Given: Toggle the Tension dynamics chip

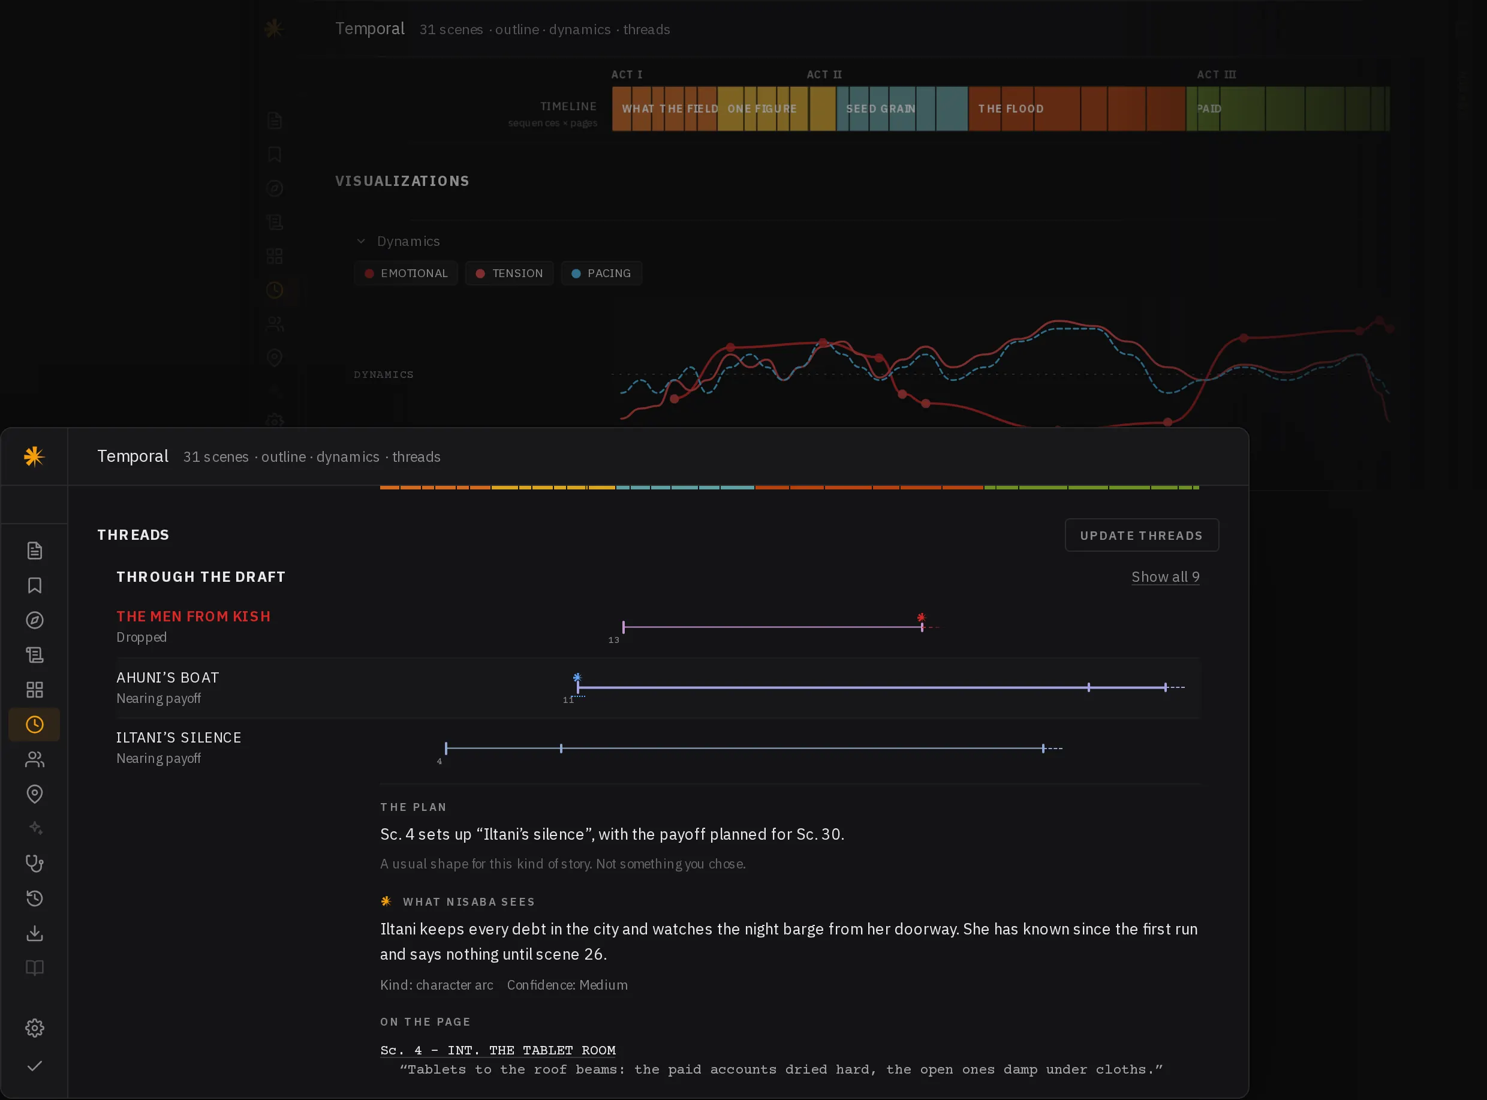Looking at the screenshot, I should [x=509, y=273].
